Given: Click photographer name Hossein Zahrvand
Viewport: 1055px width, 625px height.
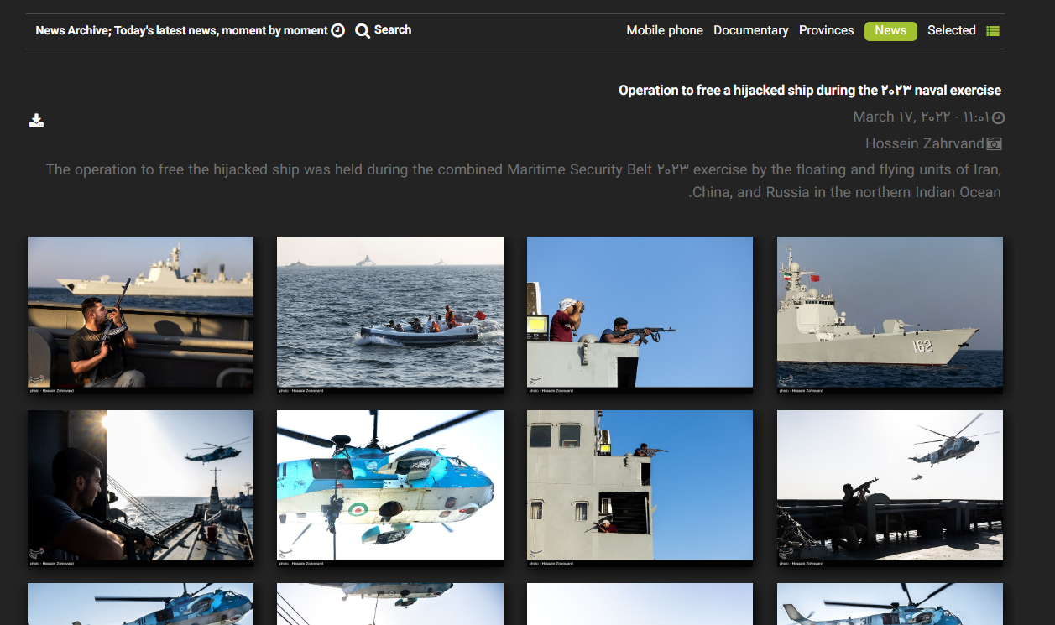Looking at the screenshot, I should 924,143.
